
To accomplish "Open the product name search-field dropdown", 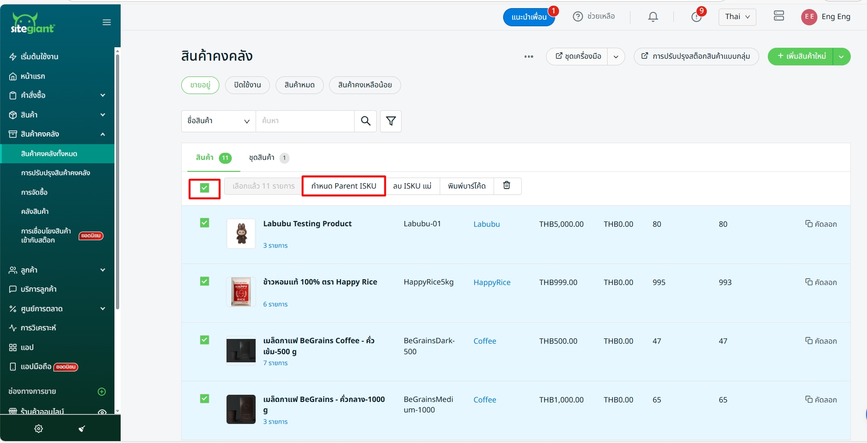I will point(218,121).
